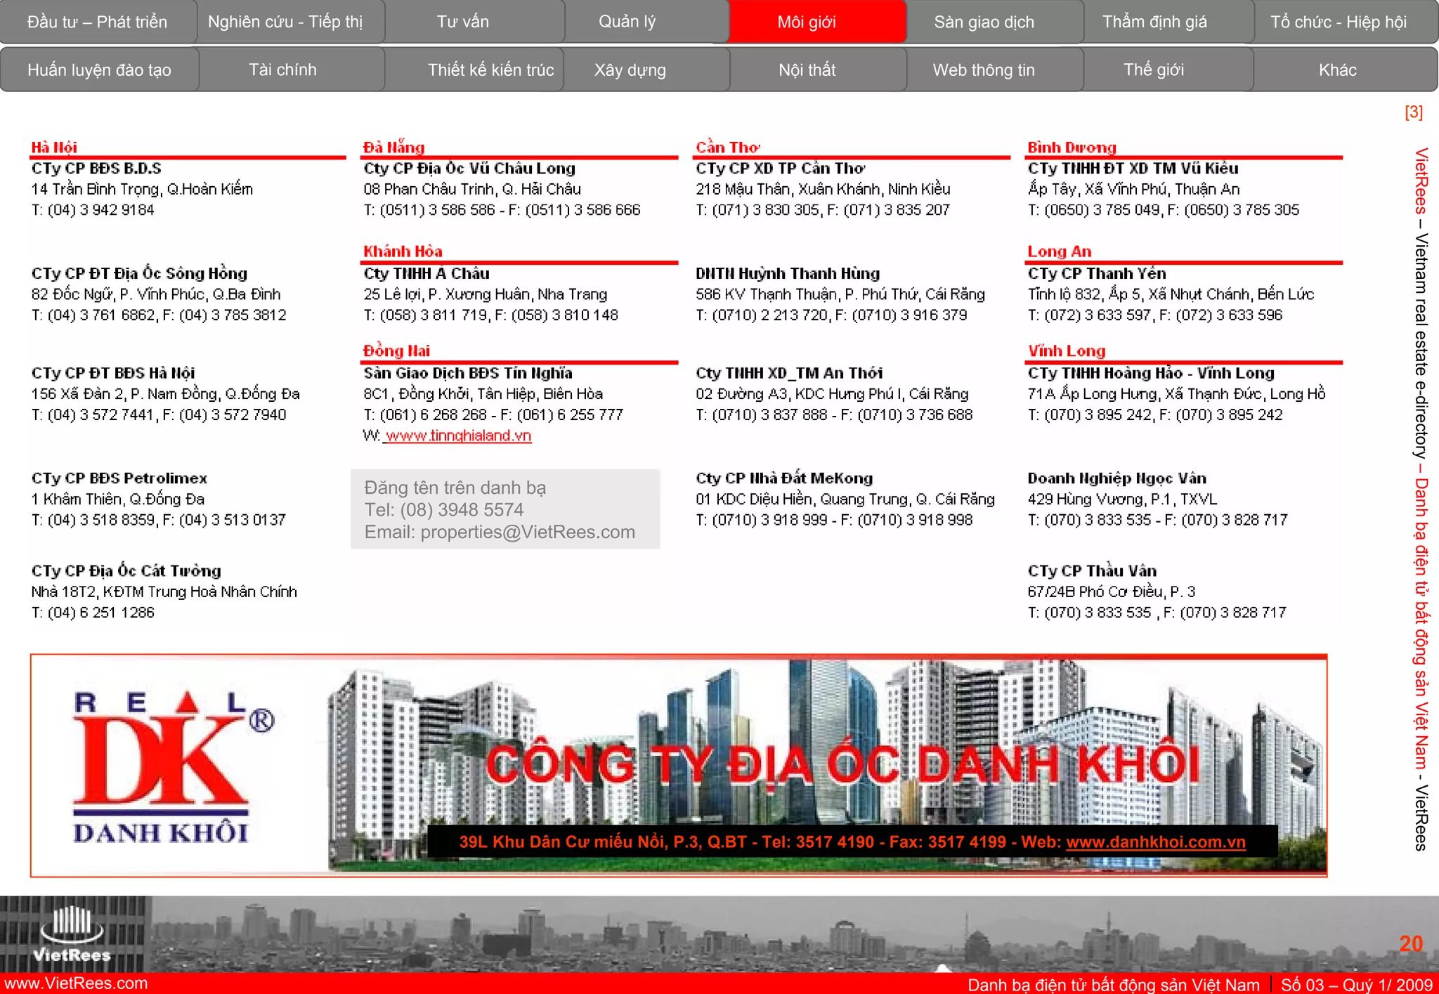Select CTy CP ĐT Địa Ốc Sông Hồng
Screen dimensions: 1439x994
tap(139, 273)
